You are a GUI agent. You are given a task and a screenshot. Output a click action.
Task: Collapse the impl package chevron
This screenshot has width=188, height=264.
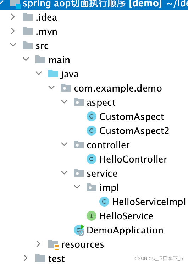[77, 187]
